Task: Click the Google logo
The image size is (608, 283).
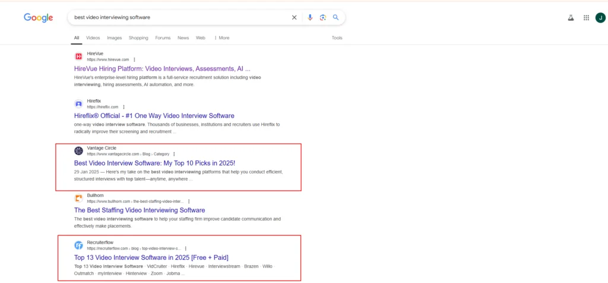Action: tap(38, 18)
